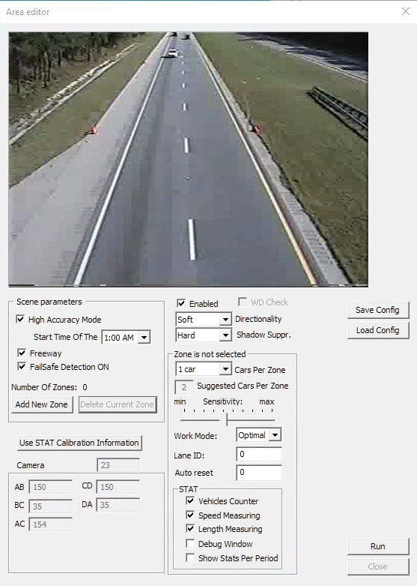Toggle Speed Measuring checkbox
This screenshot has width=417, height=586.
click(x=190, y=515)
